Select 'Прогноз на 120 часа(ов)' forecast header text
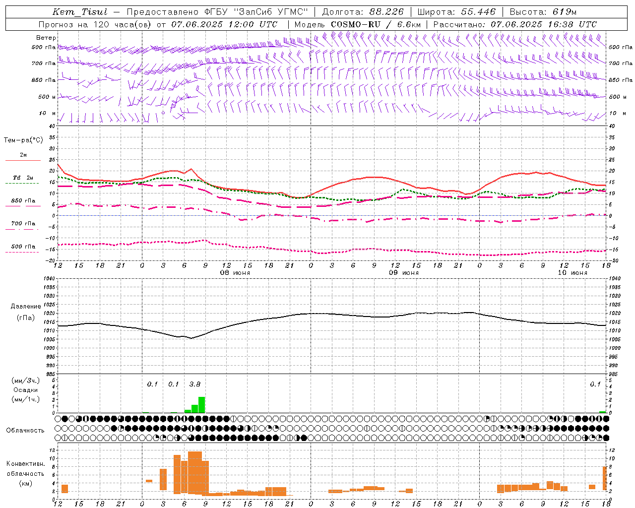The width and height of the screenshot is (635, 508). pyautogui.click(x=95, y=24)
